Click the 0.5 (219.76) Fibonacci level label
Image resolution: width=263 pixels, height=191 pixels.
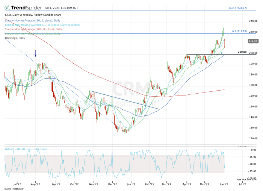click(x=239, y=31)
